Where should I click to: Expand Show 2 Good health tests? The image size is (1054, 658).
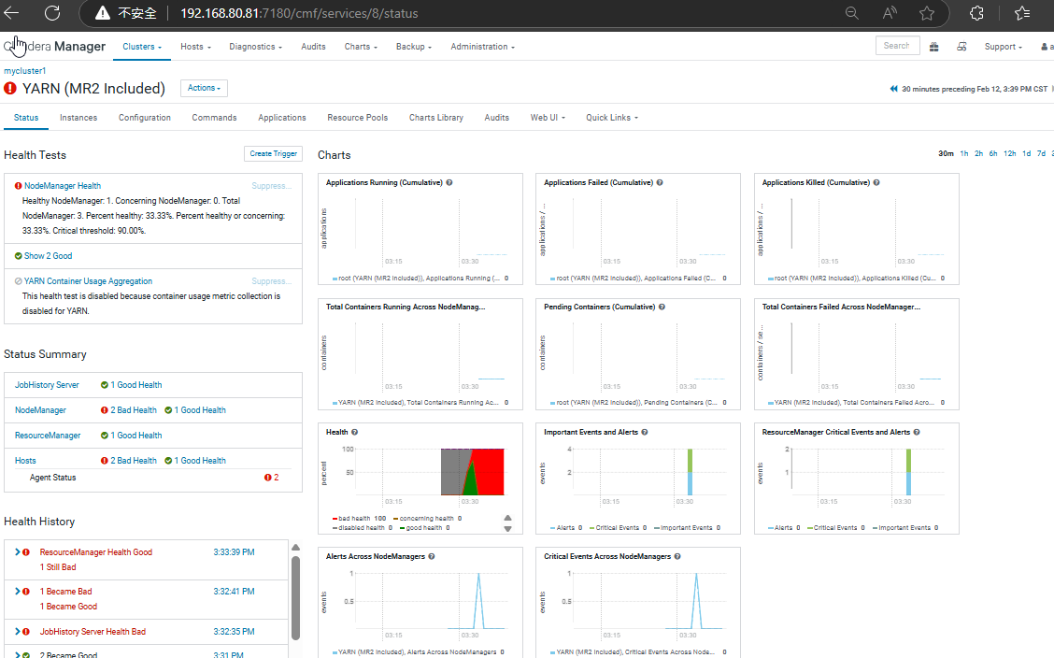point(48,256)
